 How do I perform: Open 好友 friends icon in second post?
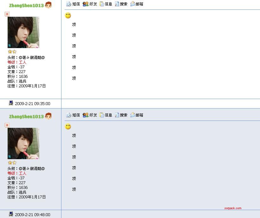point(86,115)
